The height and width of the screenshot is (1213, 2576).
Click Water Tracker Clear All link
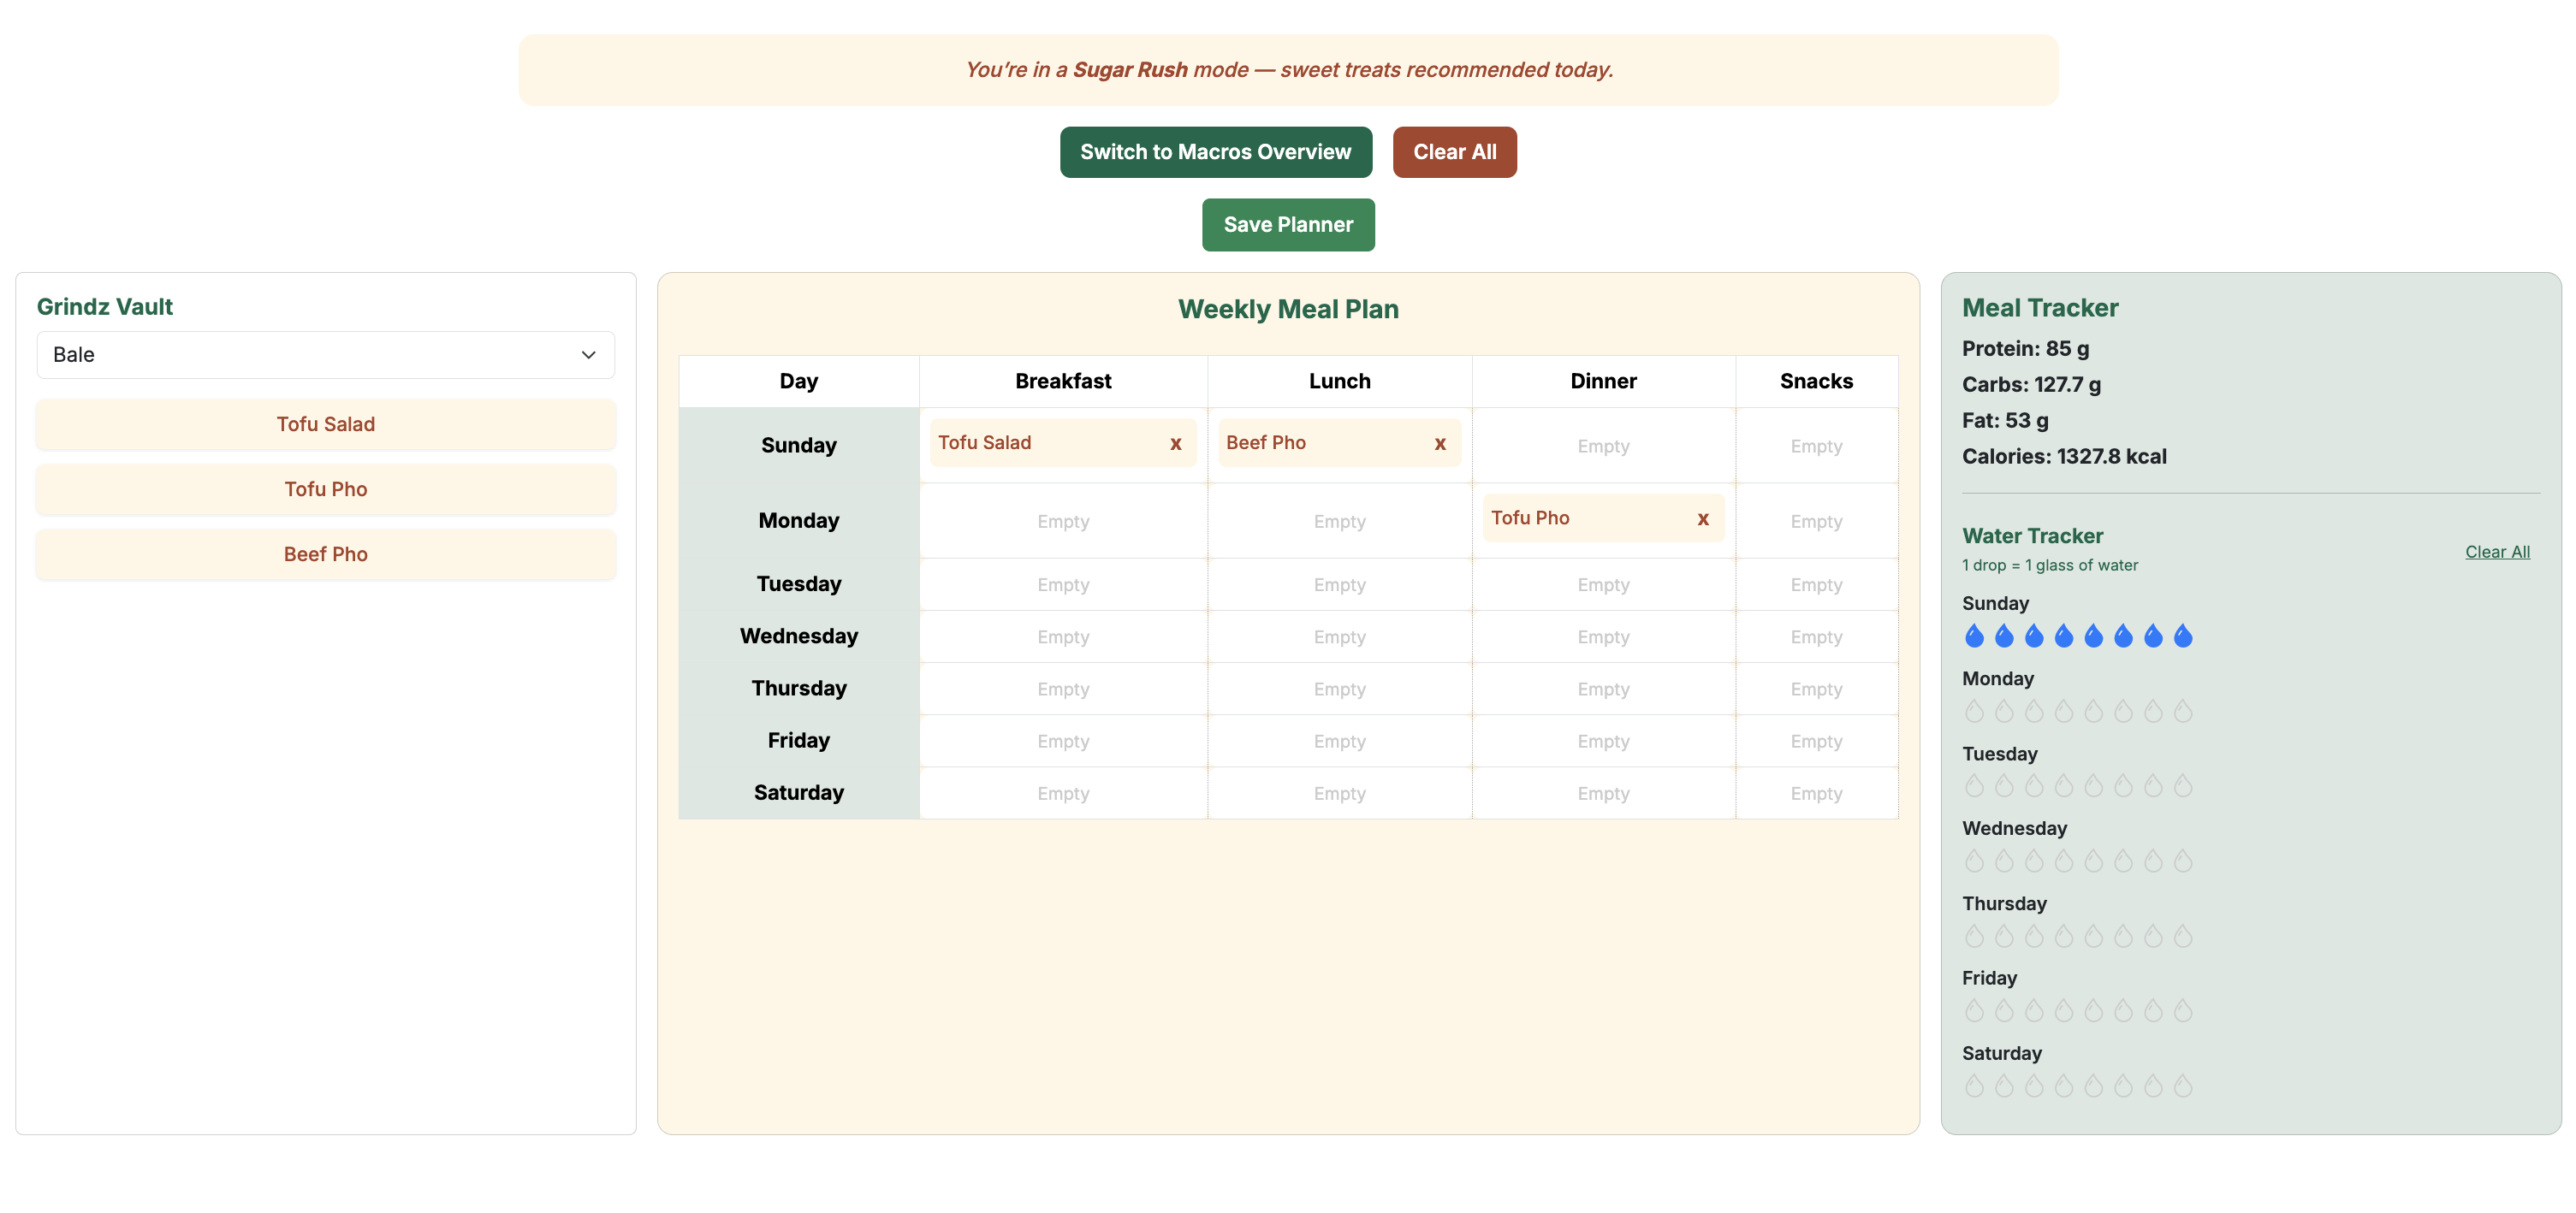pos(2496,552)
